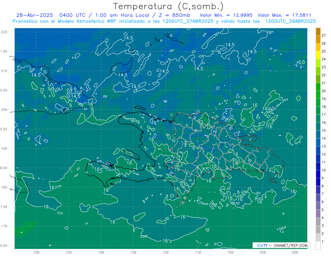Click the "4" label on the color scale

tap(323, 218)
